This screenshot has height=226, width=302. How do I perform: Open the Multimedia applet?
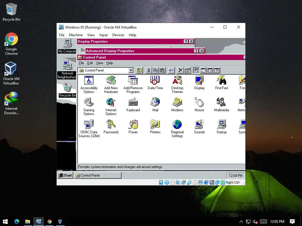(221, 105)
